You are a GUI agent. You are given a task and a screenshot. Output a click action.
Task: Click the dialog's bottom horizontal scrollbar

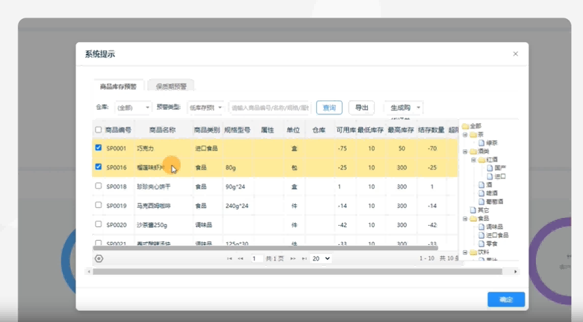pos(298,272)
